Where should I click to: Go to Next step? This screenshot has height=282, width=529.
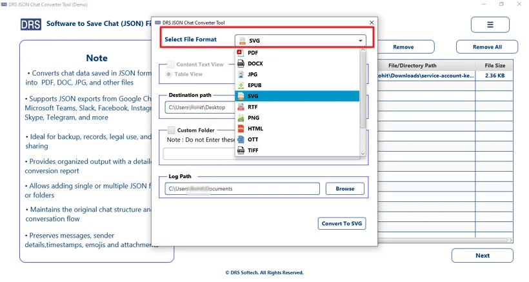pos(483,256)
